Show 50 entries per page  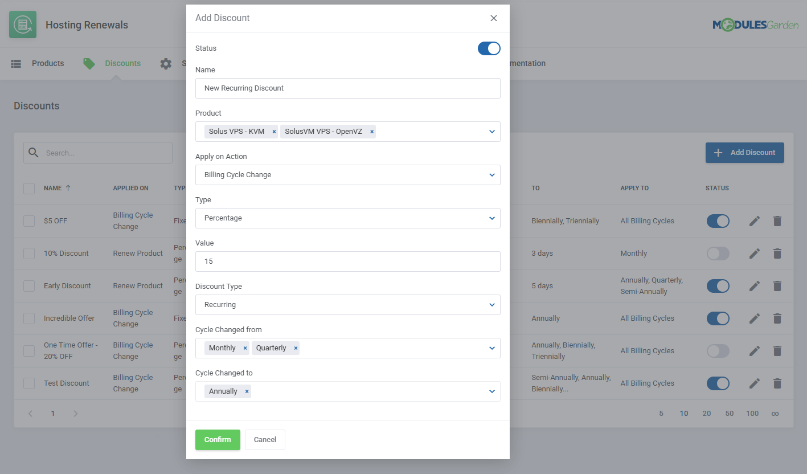click(730, 414)
